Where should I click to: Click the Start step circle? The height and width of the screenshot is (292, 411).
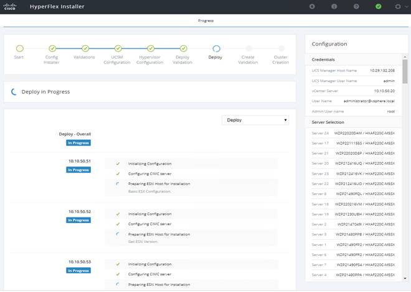coord(20,48)
